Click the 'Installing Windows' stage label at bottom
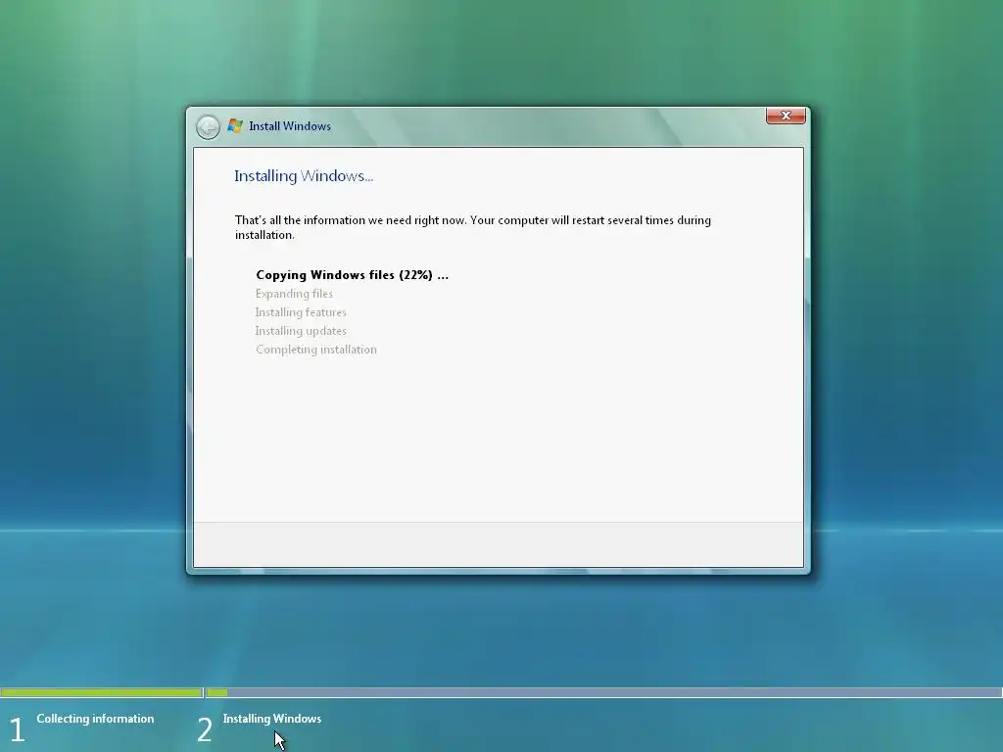Screen dimensions: 1003x752 click(x=272, y=719)
